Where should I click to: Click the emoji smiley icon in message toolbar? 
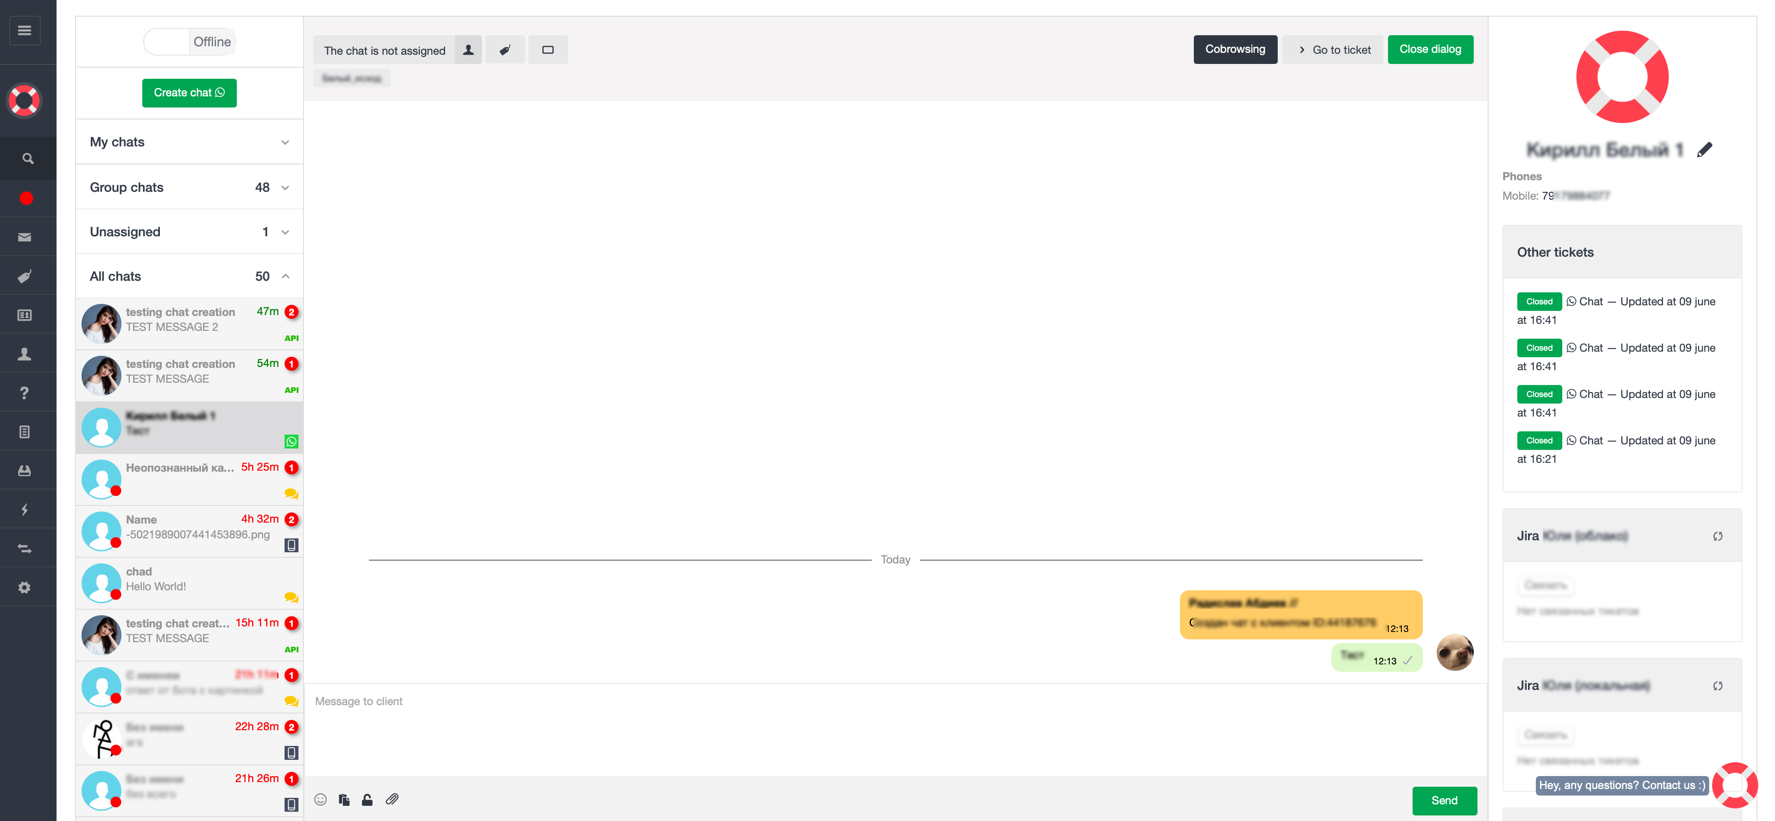(x=320, y=799)
